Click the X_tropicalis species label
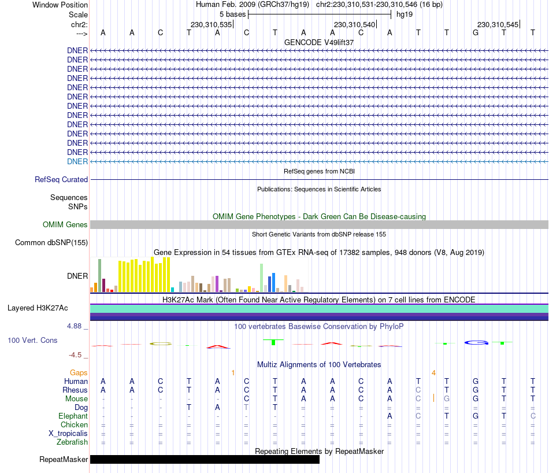 point(68,434)
